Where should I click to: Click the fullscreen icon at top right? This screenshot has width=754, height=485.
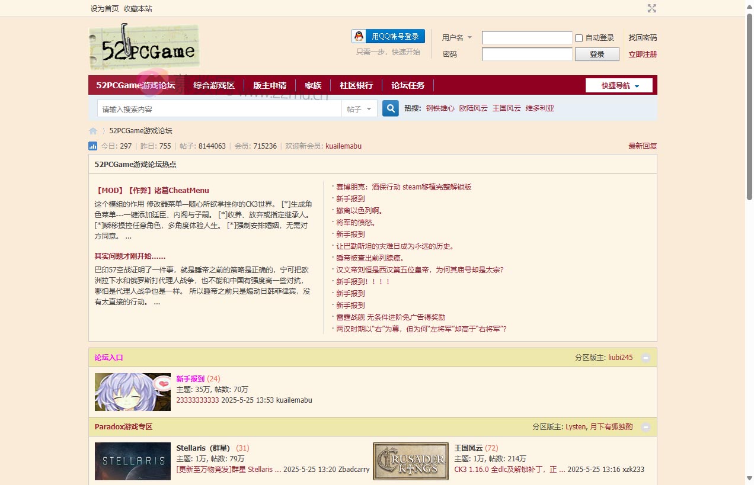[652, 8]
